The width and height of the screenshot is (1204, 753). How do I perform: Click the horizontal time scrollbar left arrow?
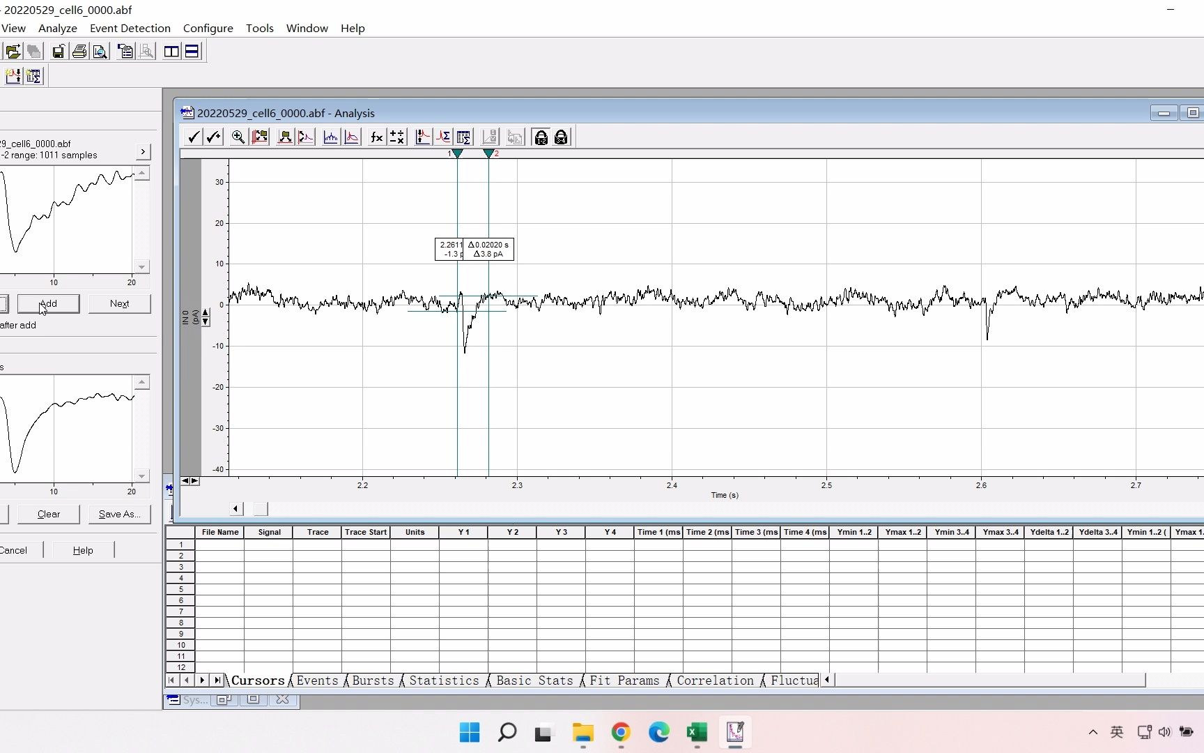coord(236,509)
